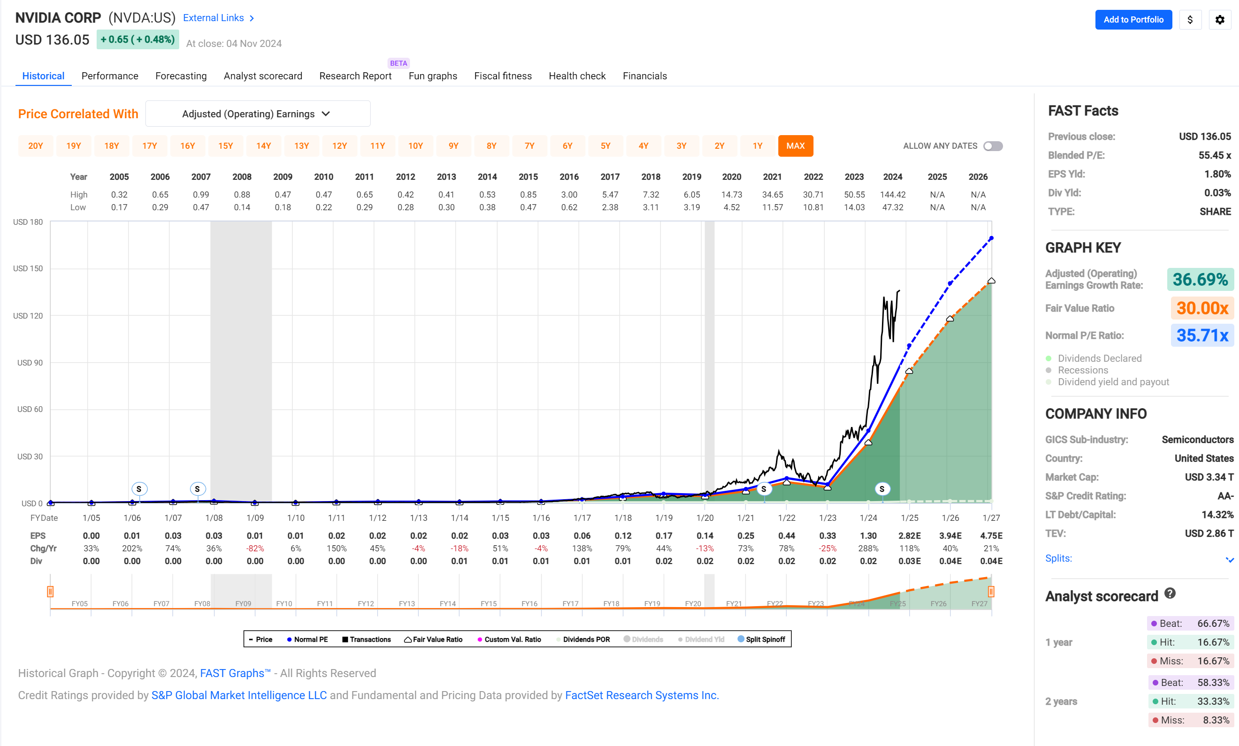Click the Market Cap value USD 3.34 T
The height and width of the screenshot is (746, 1239).
[x=1209, y=477]
